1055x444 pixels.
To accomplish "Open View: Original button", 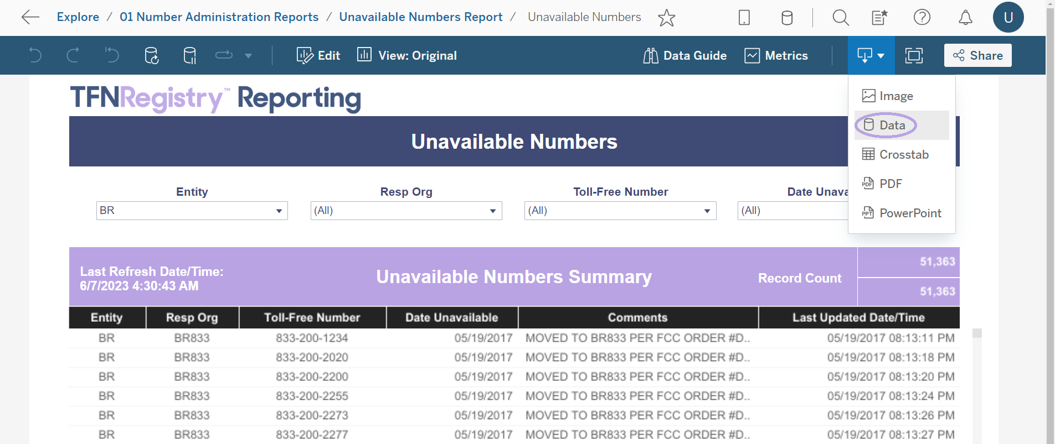I will [407, 55].
